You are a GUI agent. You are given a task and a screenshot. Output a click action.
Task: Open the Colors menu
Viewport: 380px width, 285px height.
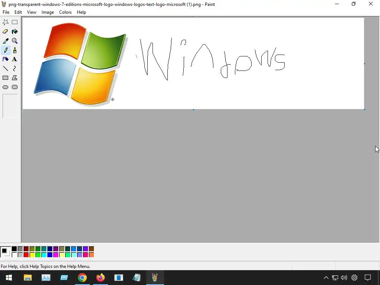pyautogui.click(x=65, y=12)
